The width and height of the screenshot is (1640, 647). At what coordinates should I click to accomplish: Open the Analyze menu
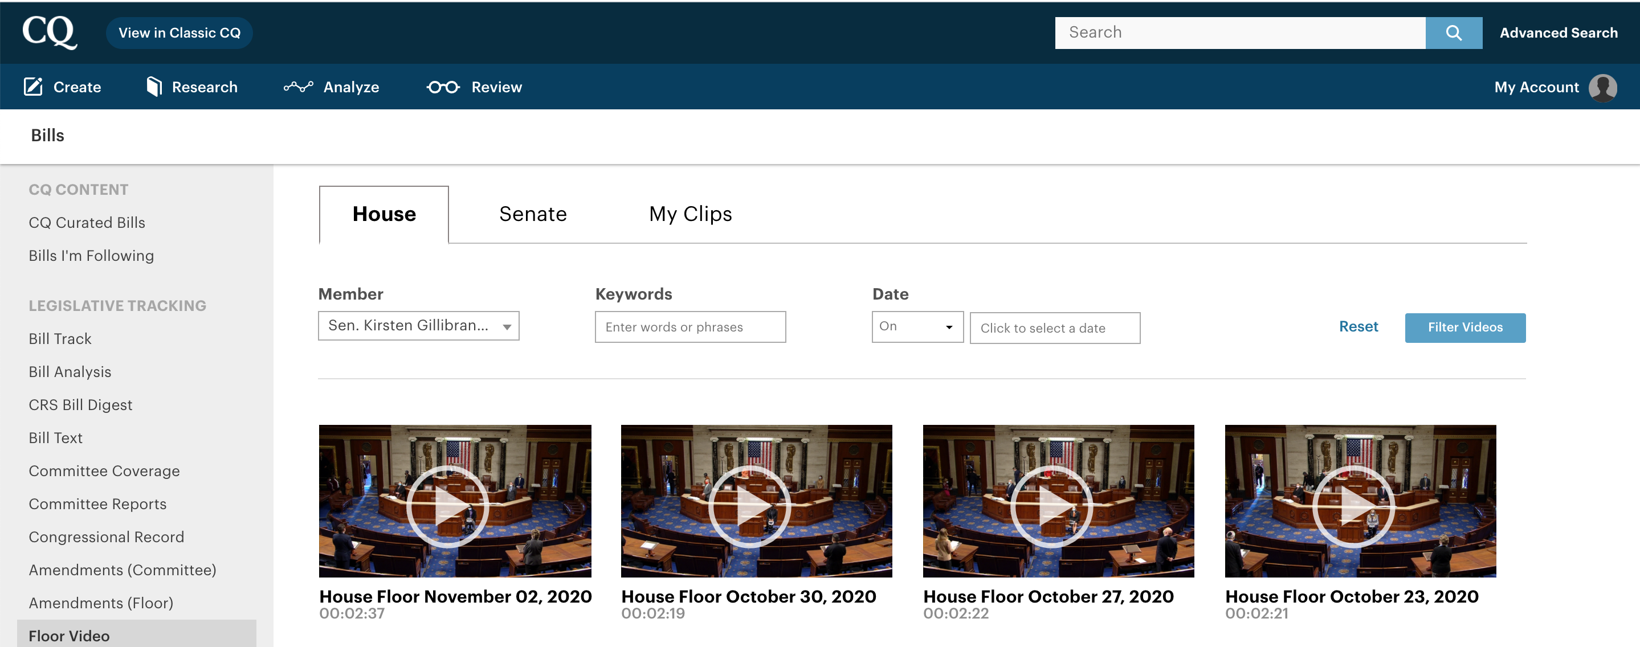[331, 87]
